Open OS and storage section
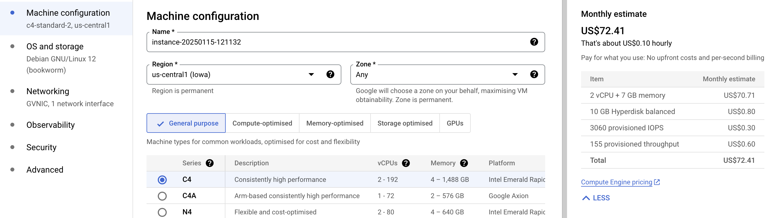The image size is (777, 218). click(66, 58)
